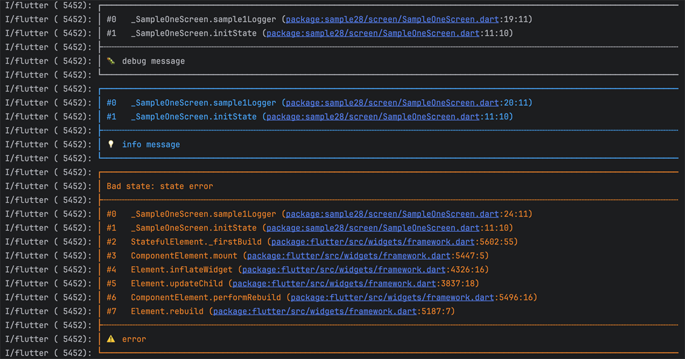Viewport: 685px width, 359px height.
Task: Open the SampleOneScreen.dart:19:11 link in debug trace
Action: [x=392, y=19]
